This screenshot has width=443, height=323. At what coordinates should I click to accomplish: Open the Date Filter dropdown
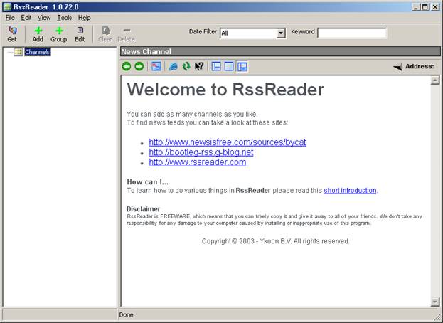click(x=280, y=33)
